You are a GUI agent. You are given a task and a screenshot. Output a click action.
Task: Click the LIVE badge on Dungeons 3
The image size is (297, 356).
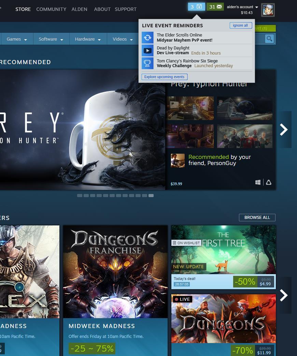183,299
